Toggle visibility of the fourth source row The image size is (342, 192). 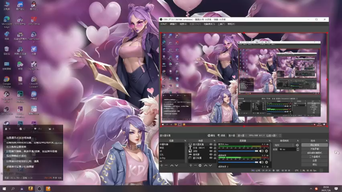(x=211, y=154)
